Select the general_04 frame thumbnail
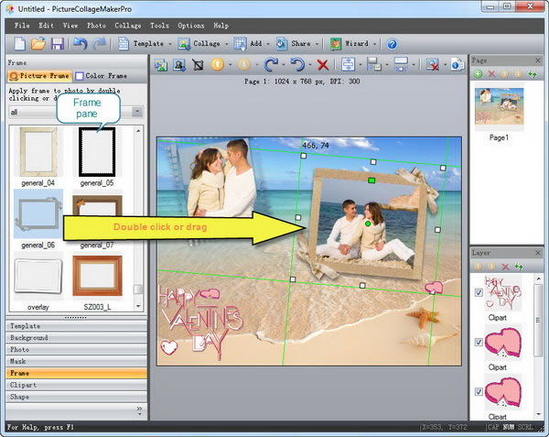The width and height of the screenshot is (549, 437). pyautogui.click(x=38, y=152)
